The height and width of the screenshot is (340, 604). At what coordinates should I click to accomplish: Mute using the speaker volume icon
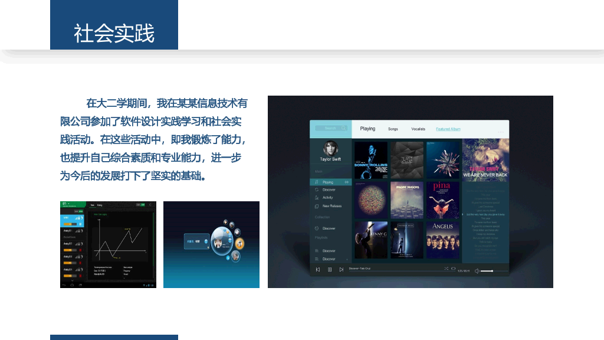click(477, 271)
